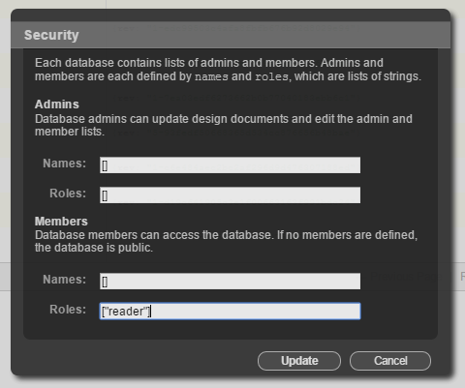
Task: Focus the Admins Roles input field
Action: 230,194
